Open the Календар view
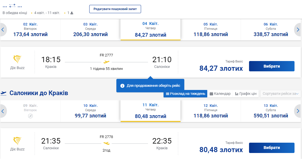The image size is (302, 159). tap(220, 94)
